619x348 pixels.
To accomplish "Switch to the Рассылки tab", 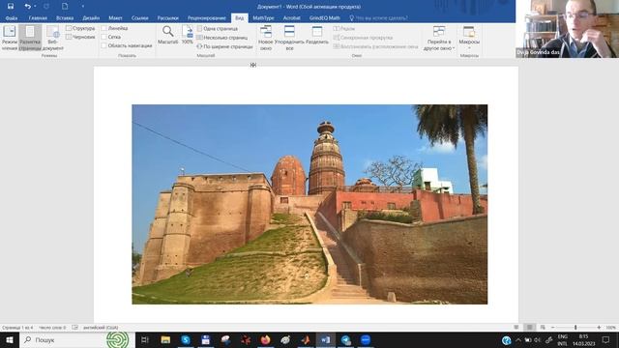I will tap(167, 17).
